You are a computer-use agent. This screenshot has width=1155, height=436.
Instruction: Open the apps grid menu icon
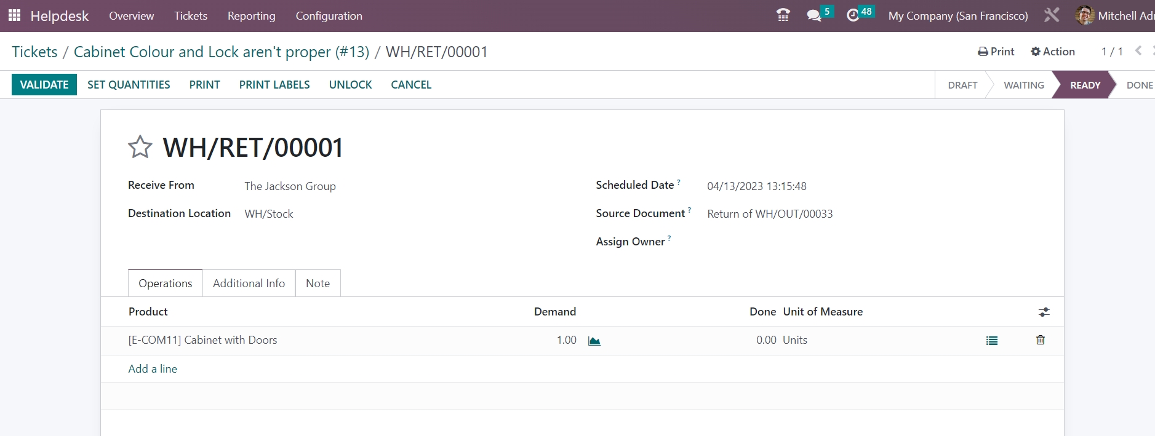click(x=14, y=15)
